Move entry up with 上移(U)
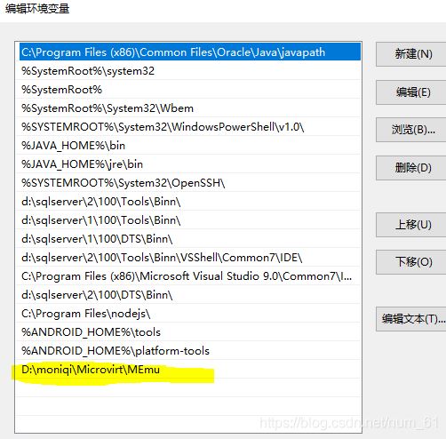 pyautogui.click(x=411, y=225)
